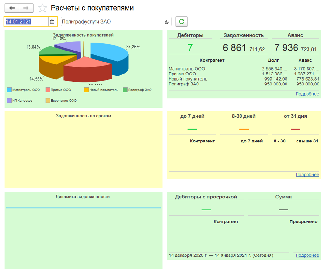Open Подробнее link in debtors panel
The image size is (325, 272).
pyautogui.click(x=307, y=94)
